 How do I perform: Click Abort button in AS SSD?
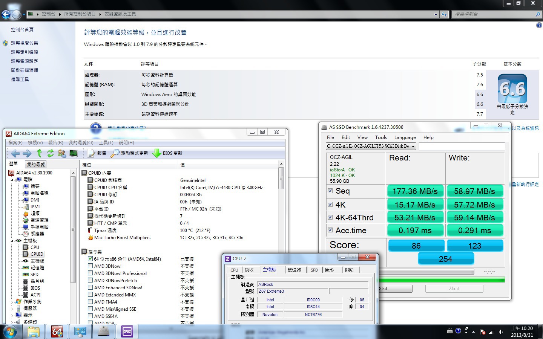(x=454, y=289)
